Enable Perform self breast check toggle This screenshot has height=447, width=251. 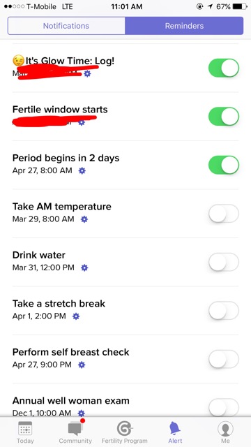click(x=224, y=358)
